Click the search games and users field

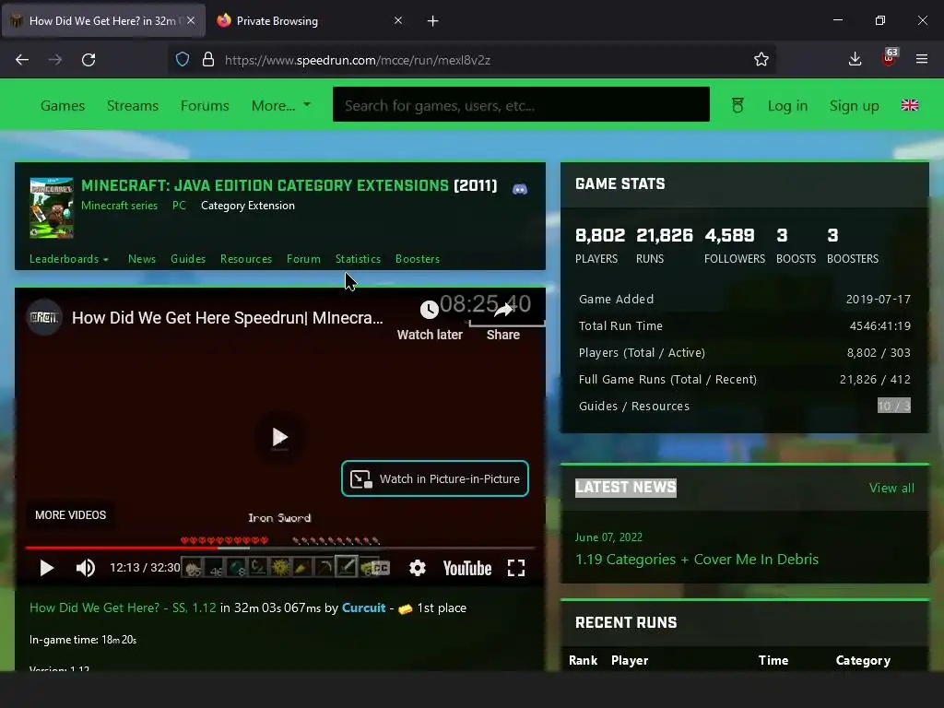522,105
